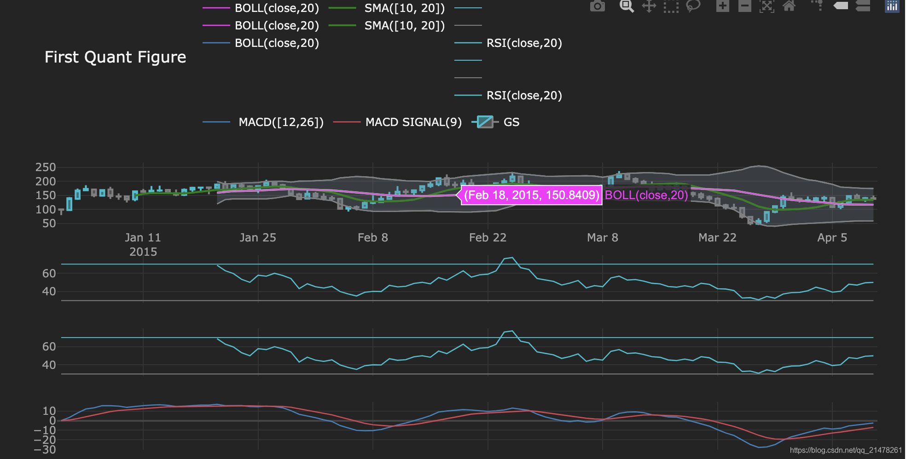
Task: Enable show closest data on hover
Action: pyautogui.click(x=840, y=6)
